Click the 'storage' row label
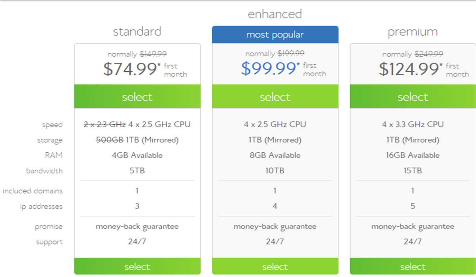 (50, 140)
